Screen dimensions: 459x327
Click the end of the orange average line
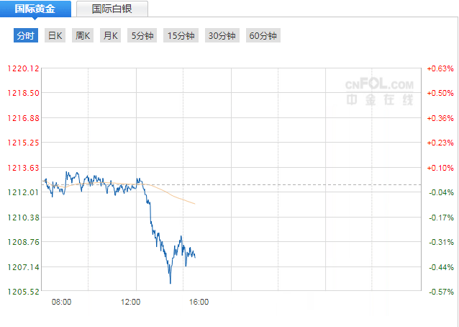[x=195, y=204]
